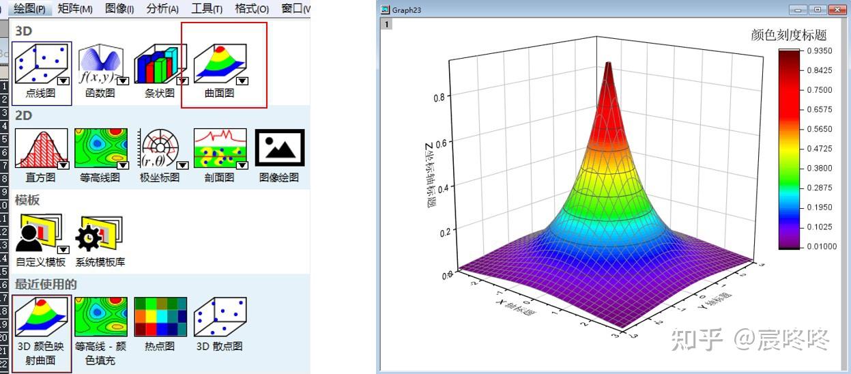Click the Z 坐标轴标题 axis label
This screenshot has height=374, width=851.
pyautogui.click(x=431, y=176)
